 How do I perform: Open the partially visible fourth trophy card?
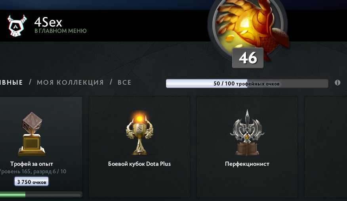pos(326,147)
